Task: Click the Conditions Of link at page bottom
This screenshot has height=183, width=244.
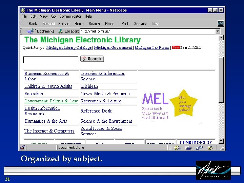Action: click(196, 142)
